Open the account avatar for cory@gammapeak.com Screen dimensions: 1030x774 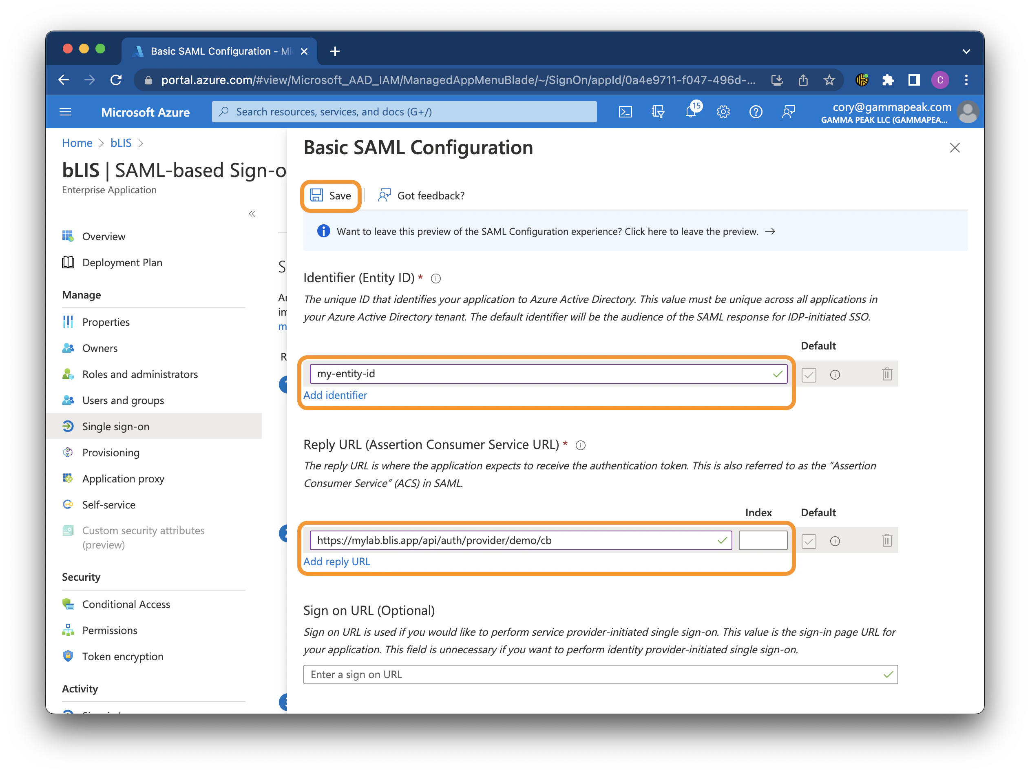968,112
